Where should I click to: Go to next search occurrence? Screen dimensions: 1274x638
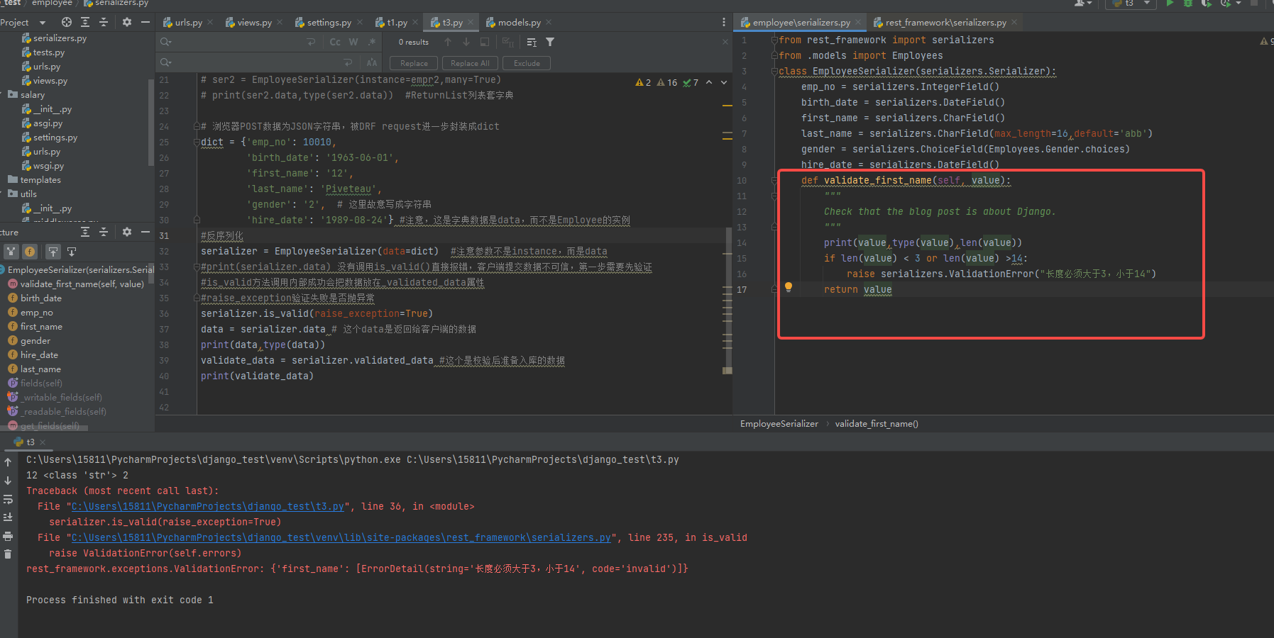tap(466, 42)
